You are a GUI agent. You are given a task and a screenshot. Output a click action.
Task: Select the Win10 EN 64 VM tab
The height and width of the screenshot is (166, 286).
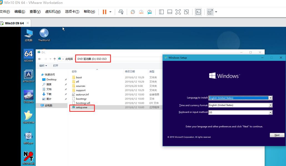click(x=14, y=23)
